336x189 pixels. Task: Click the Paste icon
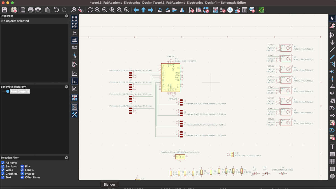(x=47, y=10)
